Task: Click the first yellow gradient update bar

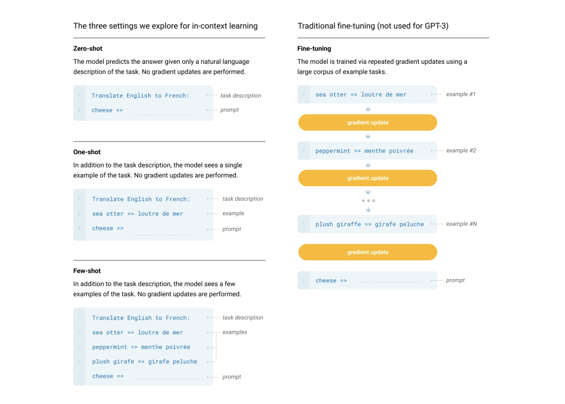Action: (x=368, y=122)
